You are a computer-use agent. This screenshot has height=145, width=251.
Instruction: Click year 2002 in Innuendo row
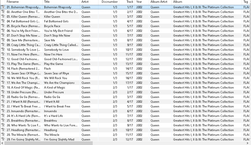pyautogui.click(x=139, y=111)
